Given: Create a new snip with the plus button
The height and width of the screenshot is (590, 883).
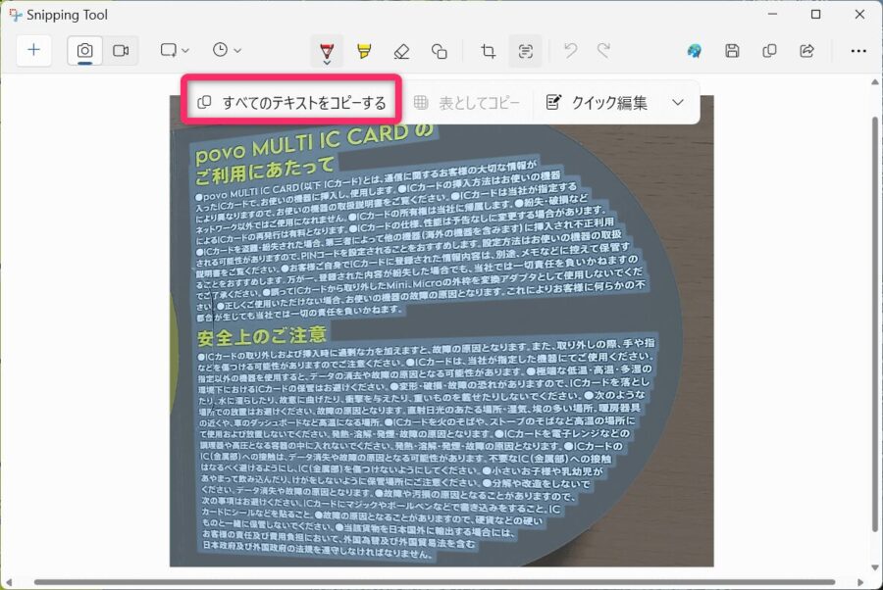Looking at the screenshot, I should click(34, 50).
